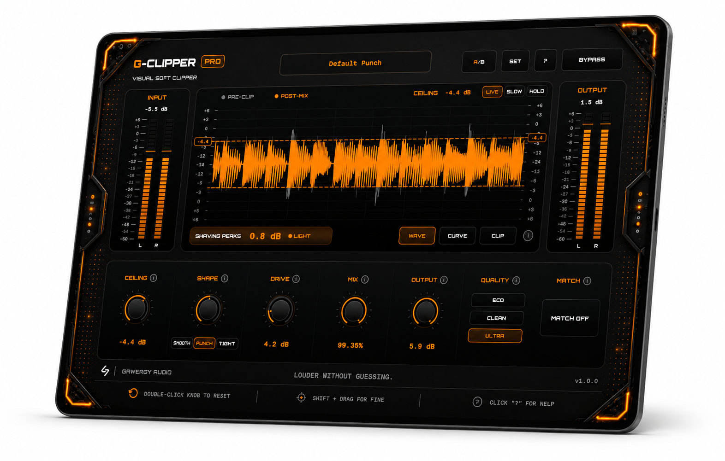This screenshot has height=461, width=725.
Task: Click the Output knob
Action: (x=425, y=312)
